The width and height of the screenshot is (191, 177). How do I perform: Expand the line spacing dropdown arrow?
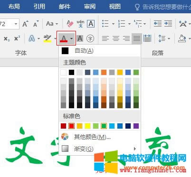coord(169,38)
